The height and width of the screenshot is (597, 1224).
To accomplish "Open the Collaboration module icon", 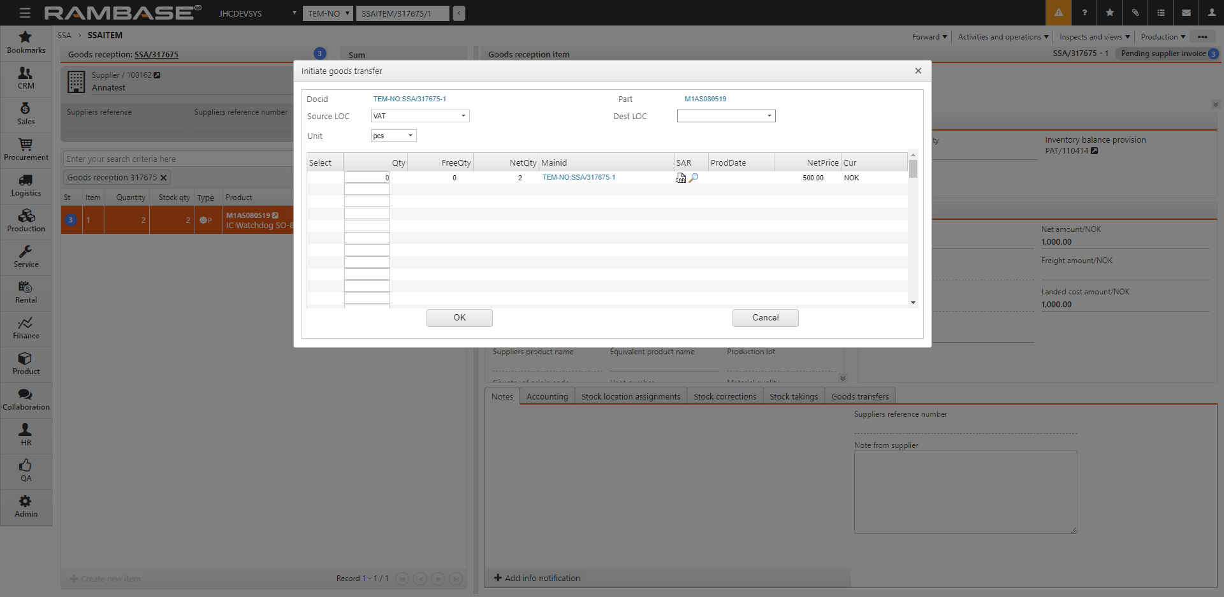I will coord(25,399).
